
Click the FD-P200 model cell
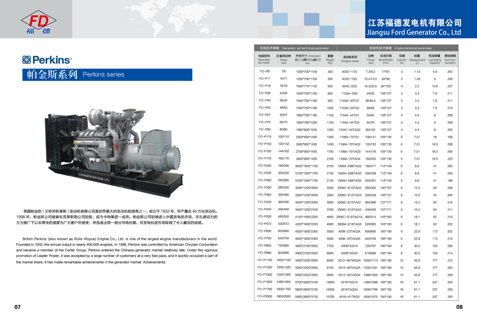coord(265,166)
